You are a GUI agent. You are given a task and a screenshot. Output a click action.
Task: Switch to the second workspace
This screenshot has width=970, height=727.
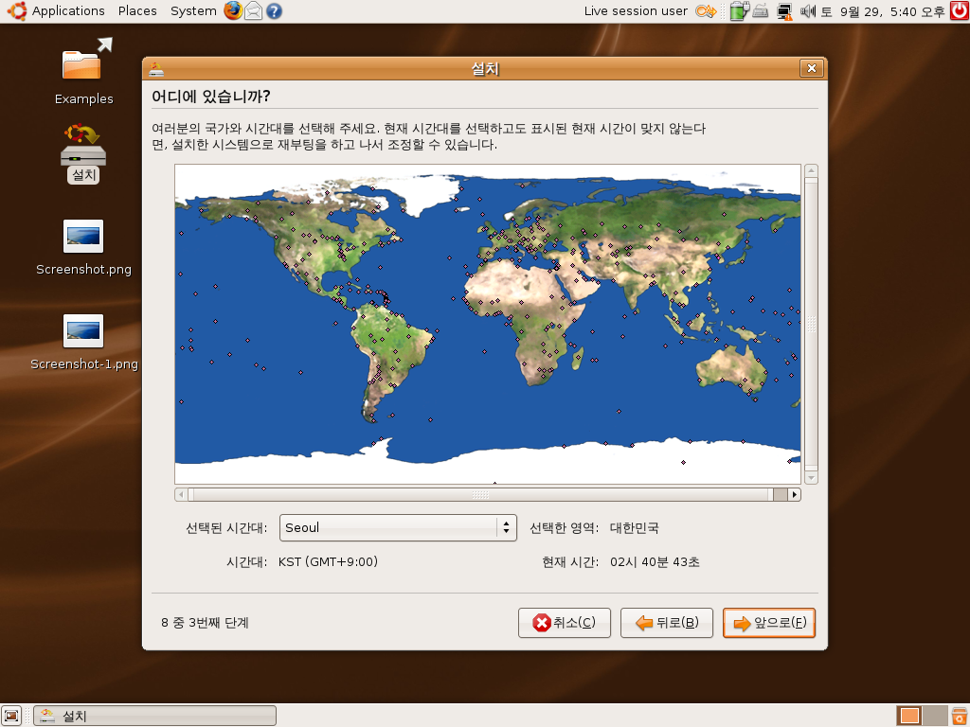(934, 716)
